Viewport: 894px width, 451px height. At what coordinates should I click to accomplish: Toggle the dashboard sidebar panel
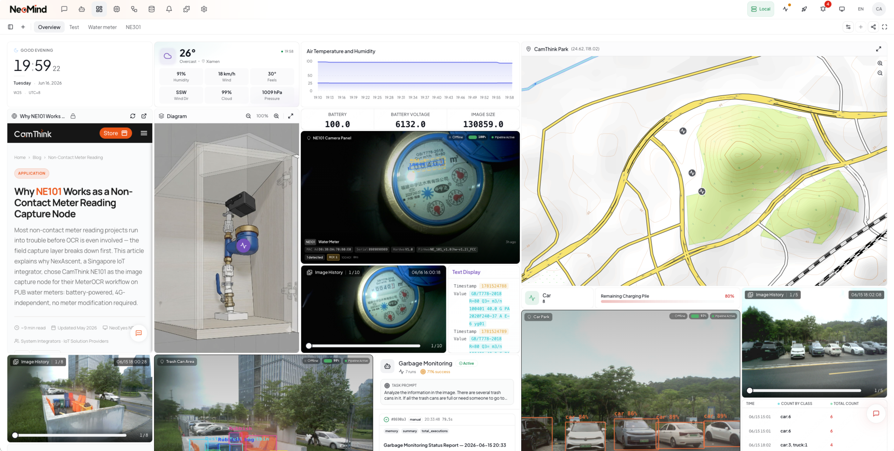(10, 27)
